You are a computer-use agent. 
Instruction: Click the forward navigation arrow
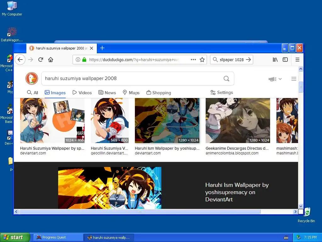(x=31, y=60)
